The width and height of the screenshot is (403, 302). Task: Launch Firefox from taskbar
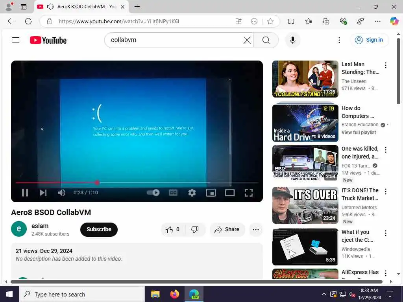175,294
